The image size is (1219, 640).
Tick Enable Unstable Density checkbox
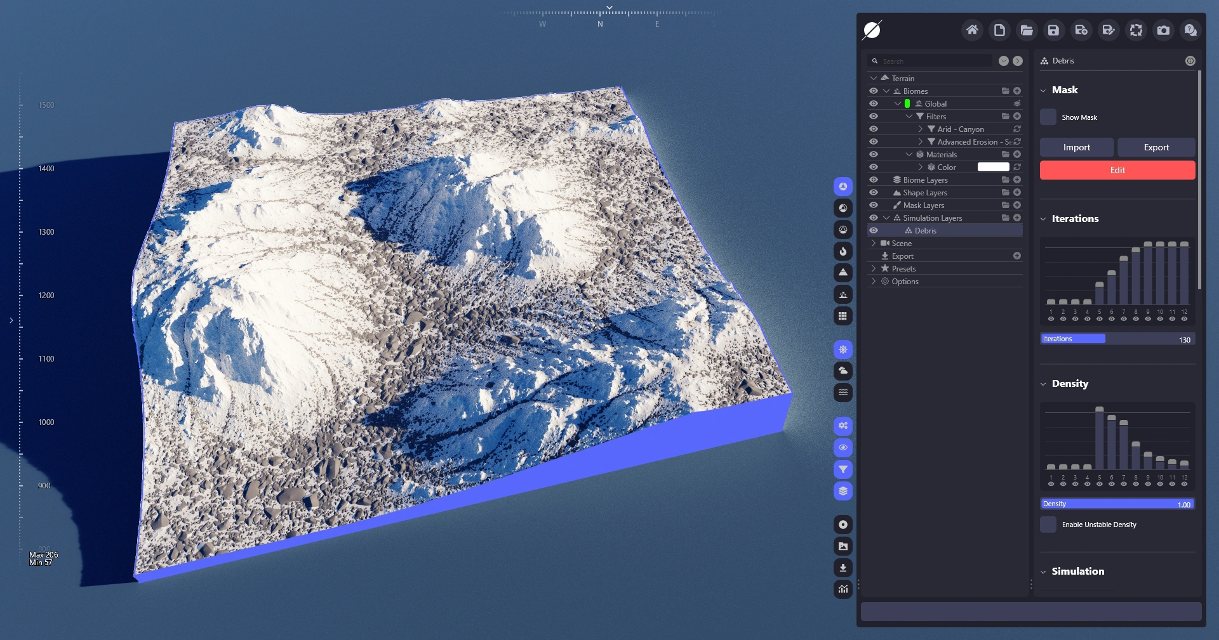[x=1048, y=525]
